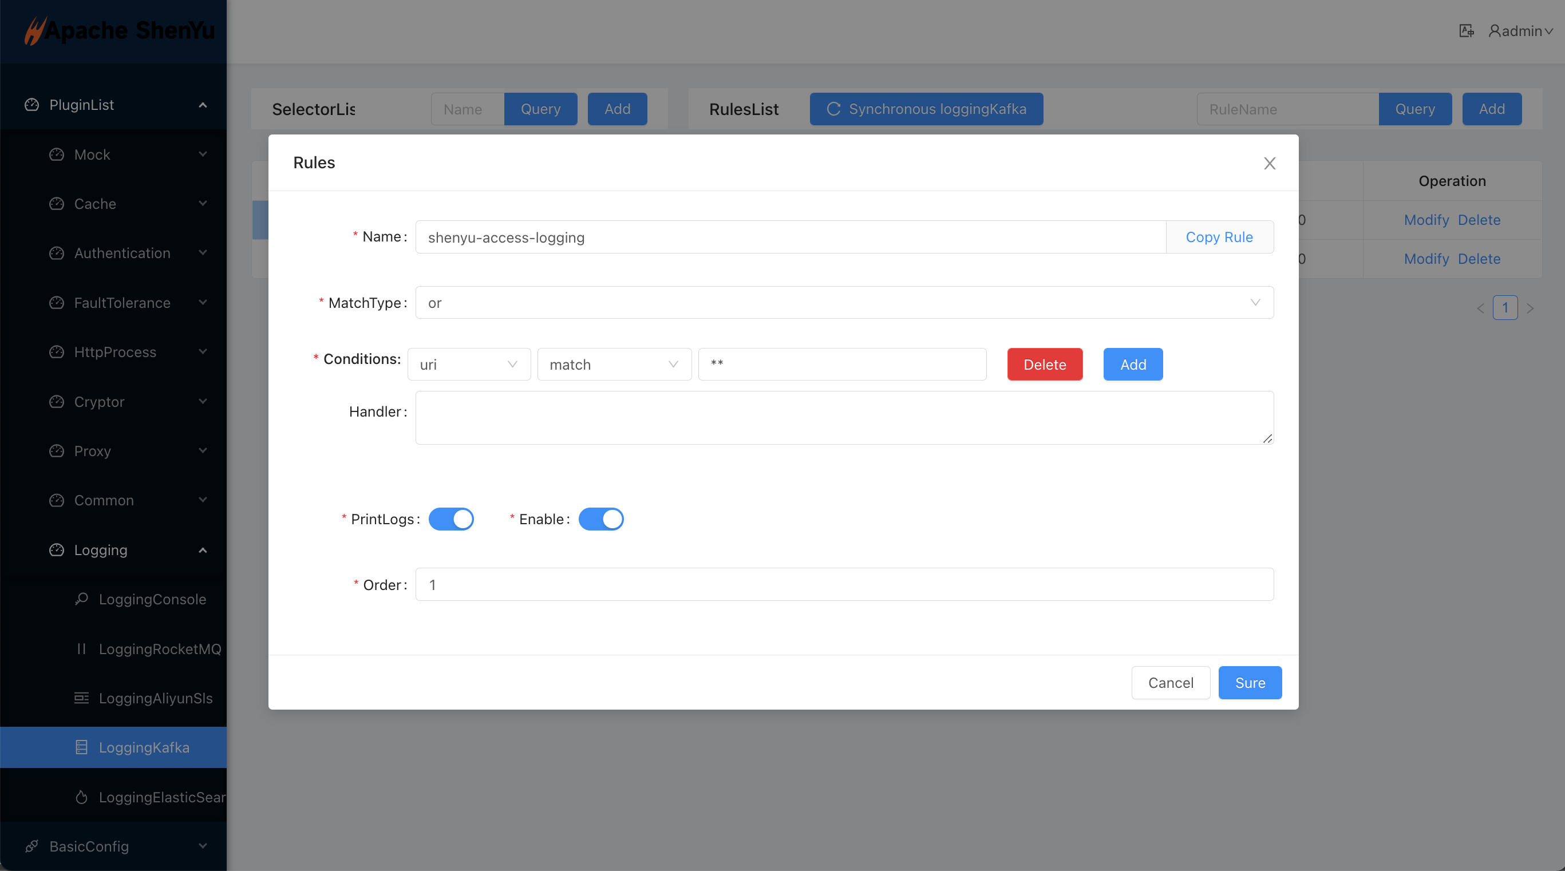1565x871 pixels.
Task: Open the MatchType dropdown showing or
Action: tap(844, 303)
